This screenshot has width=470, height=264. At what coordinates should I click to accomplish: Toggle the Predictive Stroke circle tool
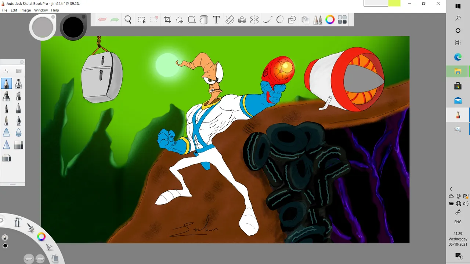coord(280,20)
